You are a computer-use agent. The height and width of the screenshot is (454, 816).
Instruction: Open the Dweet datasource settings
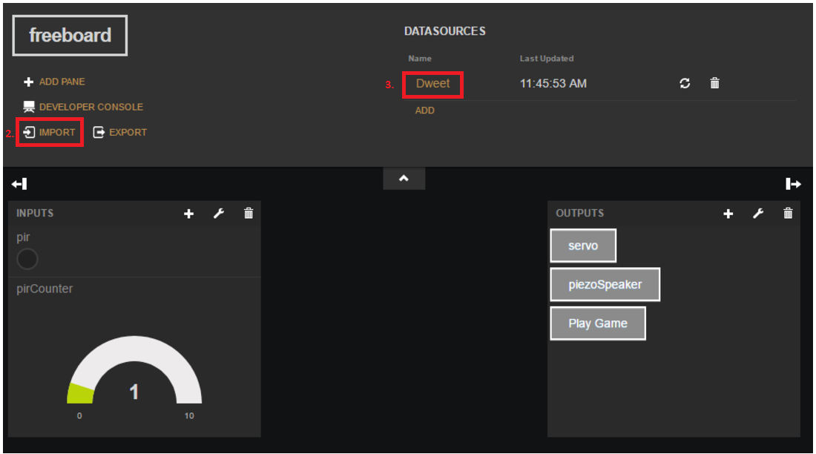(x=432, y=84)
